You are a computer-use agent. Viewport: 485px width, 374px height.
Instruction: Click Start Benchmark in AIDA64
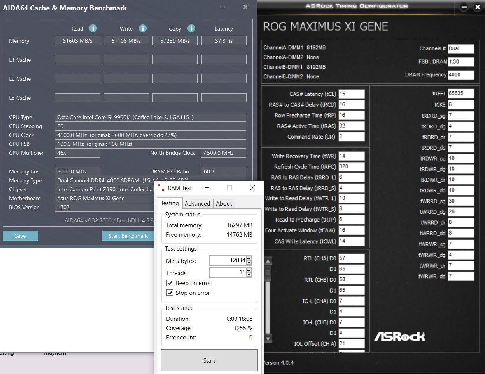point(128,236)
